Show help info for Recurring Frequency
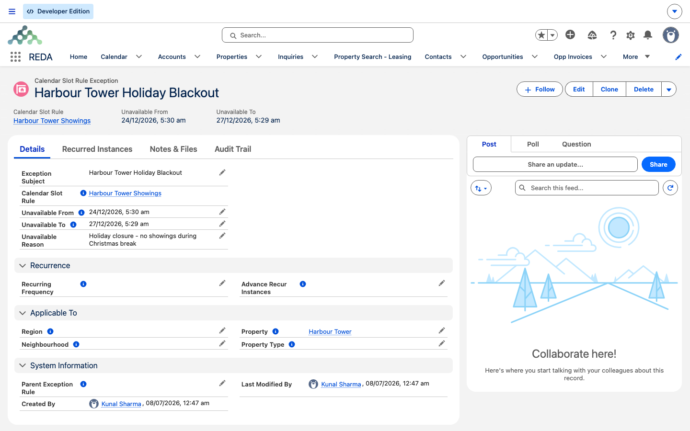The width and height of the screenshot is (690, 431). [x=83, y=284]
